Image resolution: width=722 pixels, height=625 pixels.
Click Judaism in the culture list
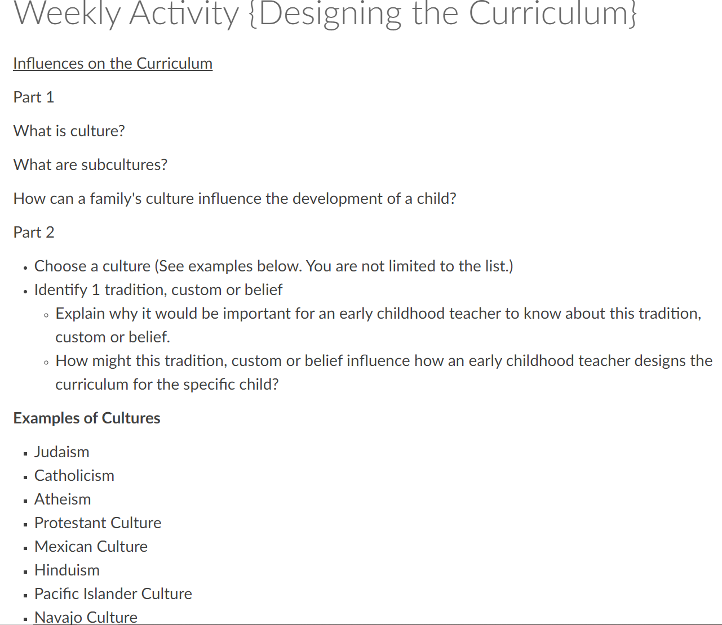coord(62,452)
